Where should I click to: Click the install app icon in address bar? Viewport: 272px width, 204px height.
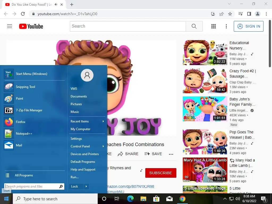click(x=213, y=14)
